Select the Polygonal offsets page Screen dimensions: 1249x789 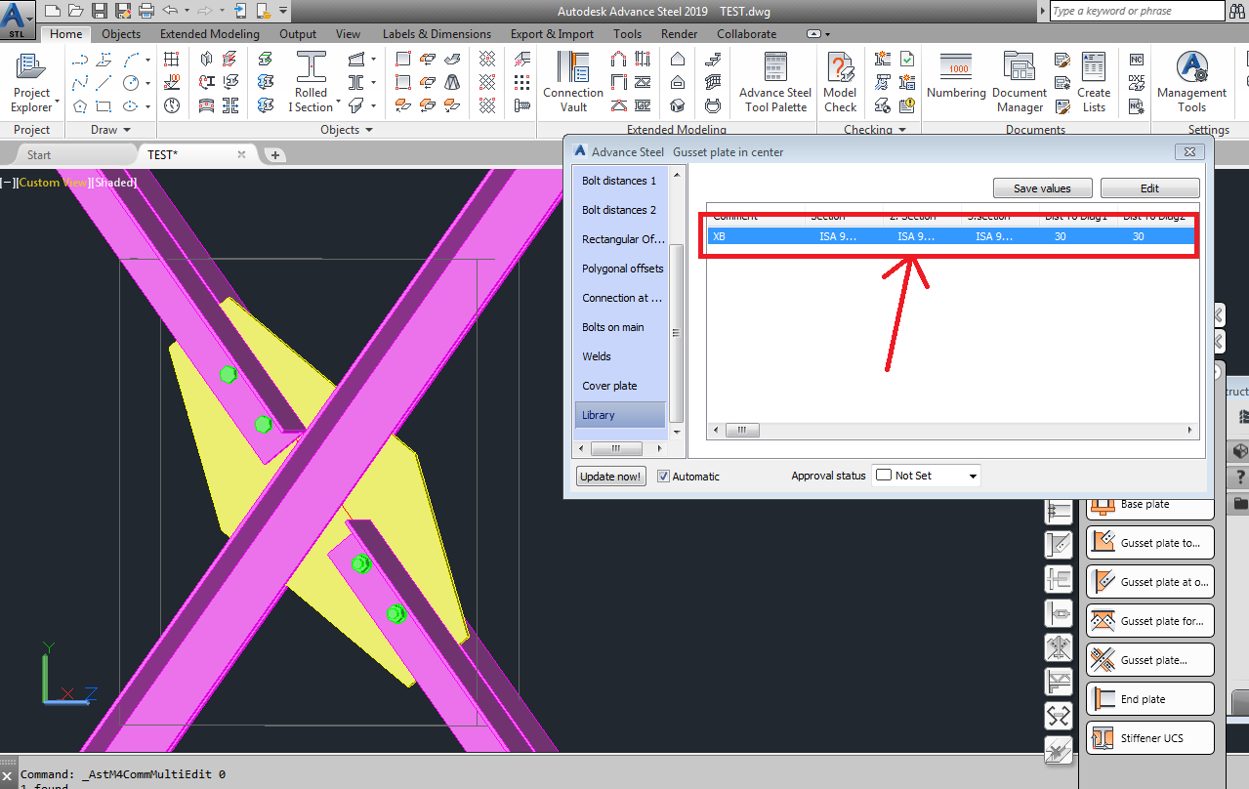point(620,269)
